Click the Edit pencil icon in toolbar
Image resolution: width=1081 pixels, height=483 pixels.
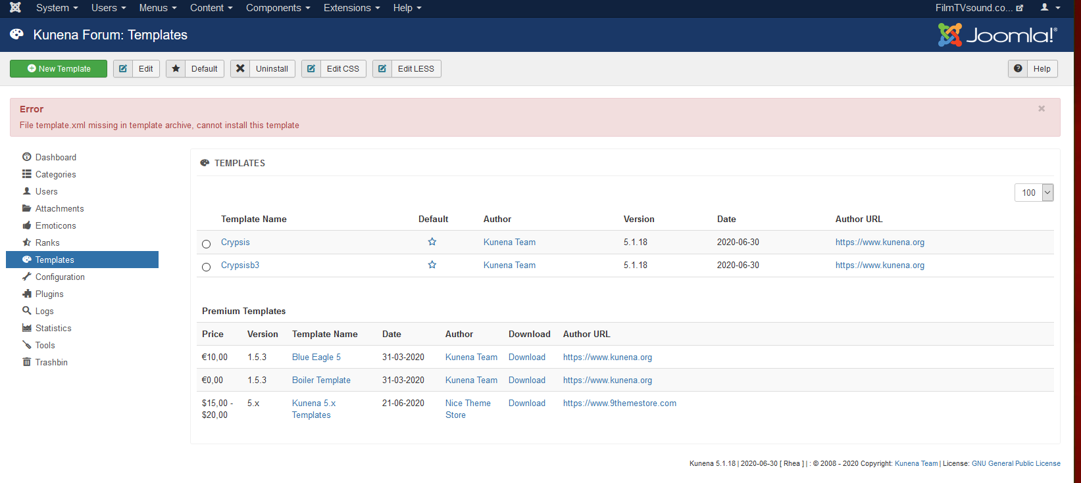coord(123,69)
